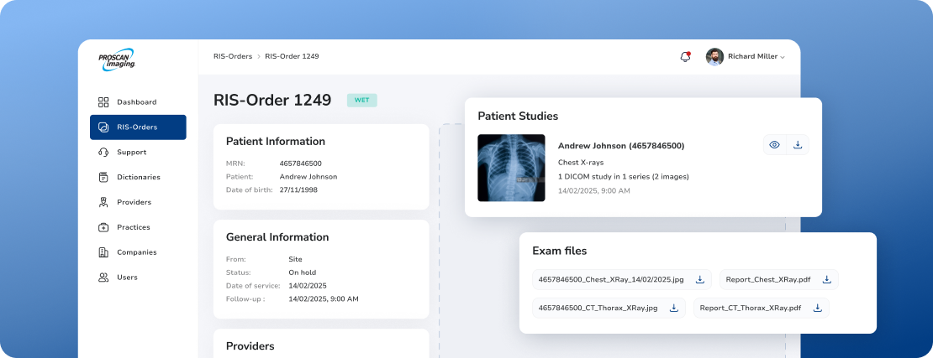Download Report_Chest_XRay.pdf file

(826, 279)
